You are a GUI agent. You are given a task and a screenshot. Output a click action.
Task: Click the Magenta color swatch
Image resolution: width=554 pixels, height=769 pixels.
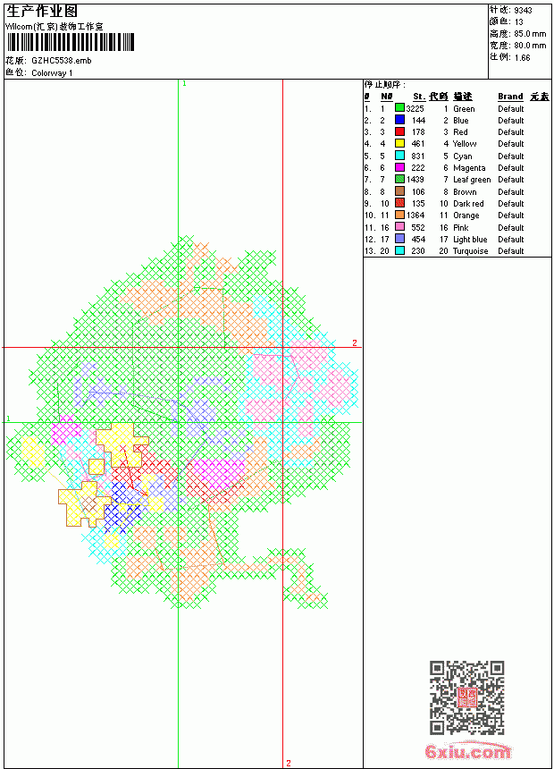pyautogui.click(x=399, y=167)
